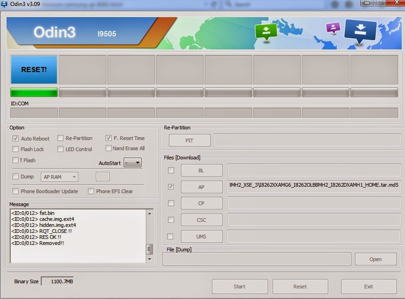Click Message log scroll down arrow
This screenshot has width=405, height=299.
click(x=150, y=259)
